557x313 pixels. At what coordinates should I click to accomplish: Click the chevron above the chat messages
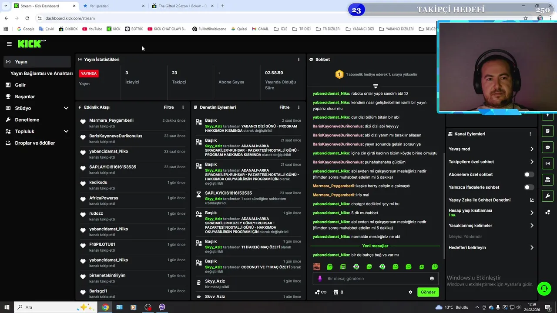coord(376,86)
